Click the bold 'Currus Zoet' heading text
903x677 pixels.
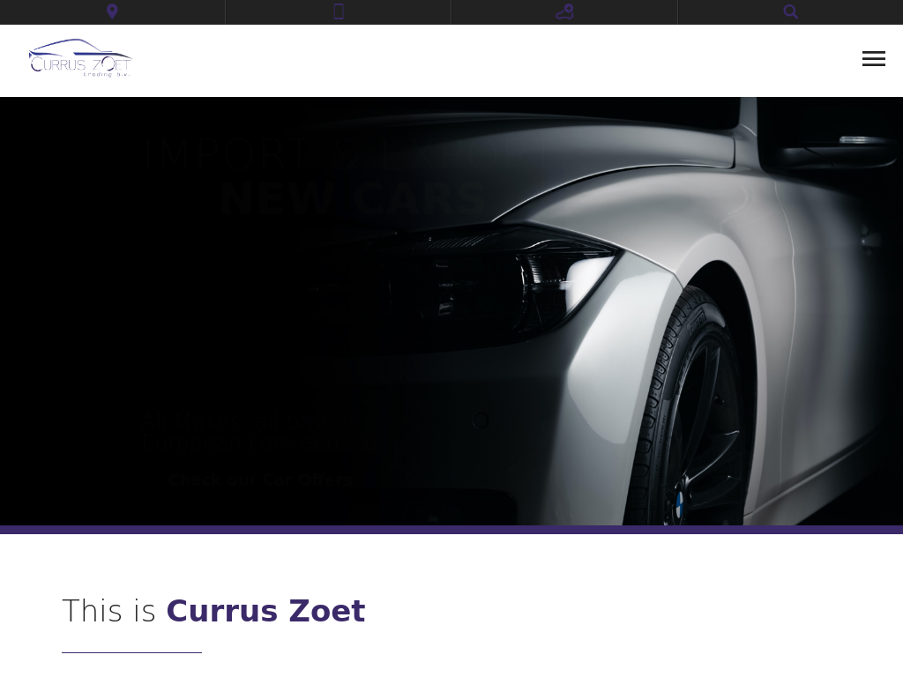[266, 611]
